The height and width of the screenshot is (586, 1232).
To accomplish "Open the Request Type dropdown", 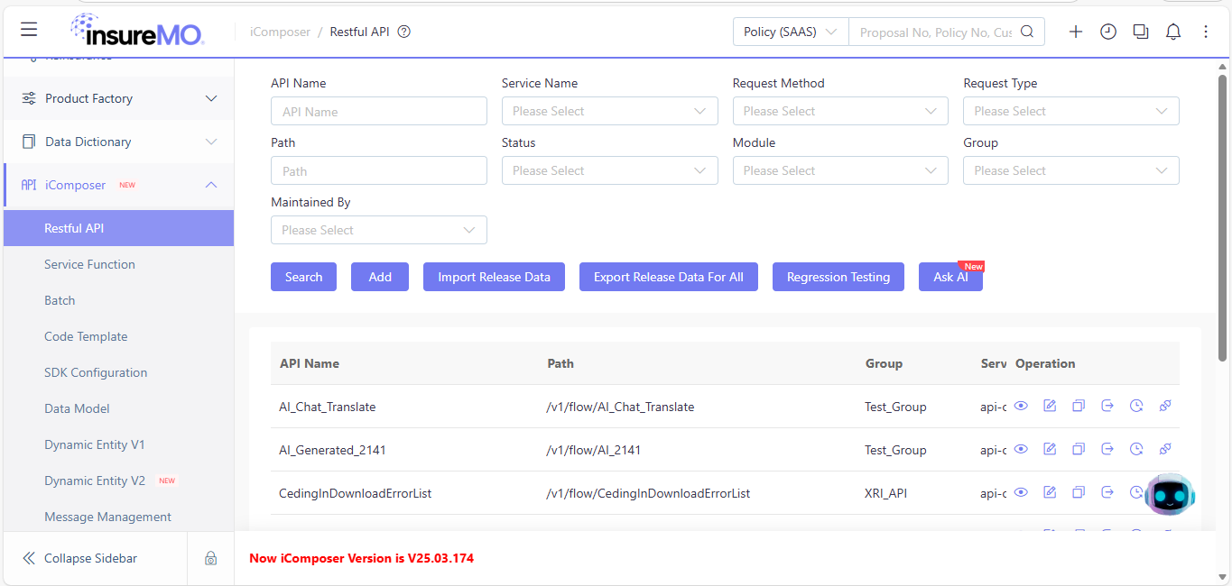I will pyautogui.click(x=1071, y=111).
